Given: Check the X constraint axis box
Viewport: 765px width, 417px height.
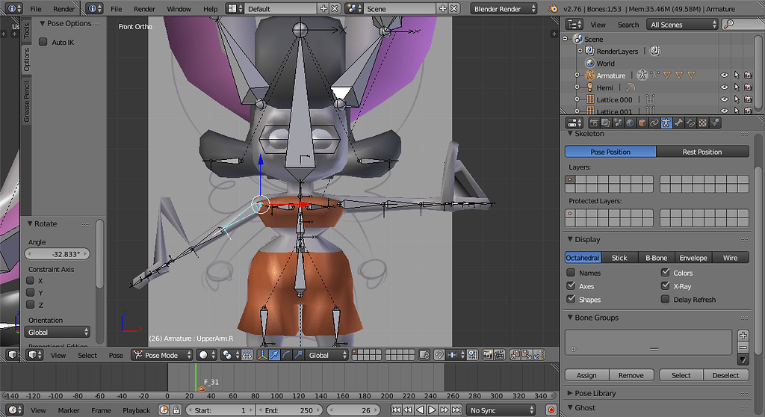Looking at the screenshot, I should (x=30, y=281).
